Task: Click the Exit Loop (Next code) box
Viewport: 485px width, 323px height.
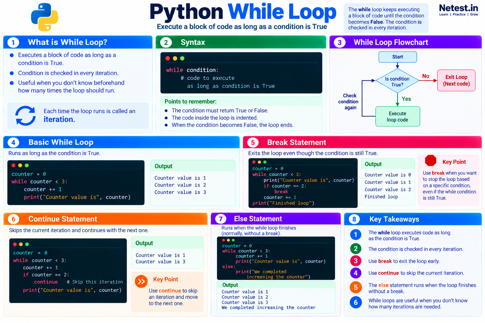Action: (x=456, y=80)
